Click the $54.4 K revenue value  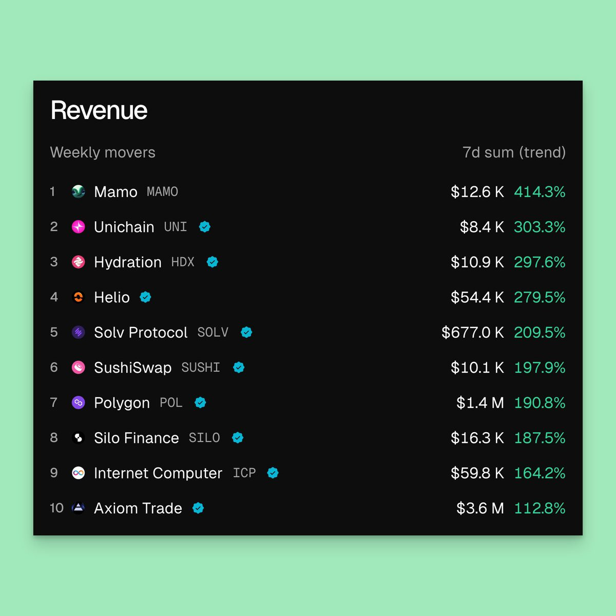coord(477,297)
